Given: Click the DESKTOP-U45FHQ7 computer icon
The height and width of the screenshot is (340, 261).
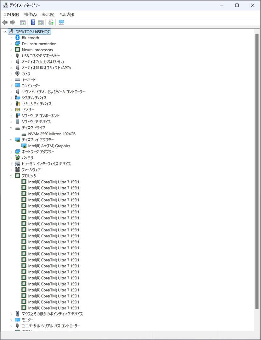Looking at the screenshot, I should [11, 32].
